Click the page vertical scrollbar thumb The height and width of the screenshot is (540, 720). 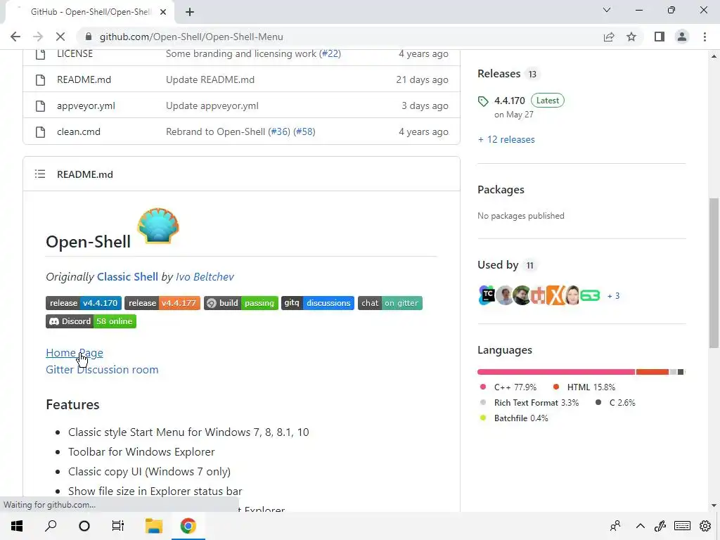(x=714, y=274)
